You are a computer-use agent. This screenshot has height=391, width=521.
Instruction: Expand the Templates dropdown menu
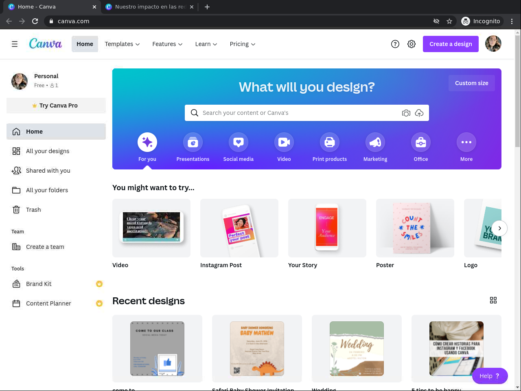[122, 44]
